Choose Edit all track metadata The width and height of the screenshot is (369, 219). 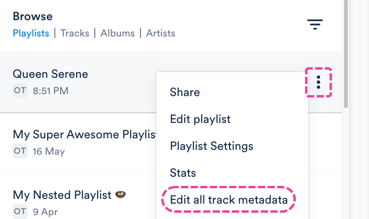[x=229, y=199]
